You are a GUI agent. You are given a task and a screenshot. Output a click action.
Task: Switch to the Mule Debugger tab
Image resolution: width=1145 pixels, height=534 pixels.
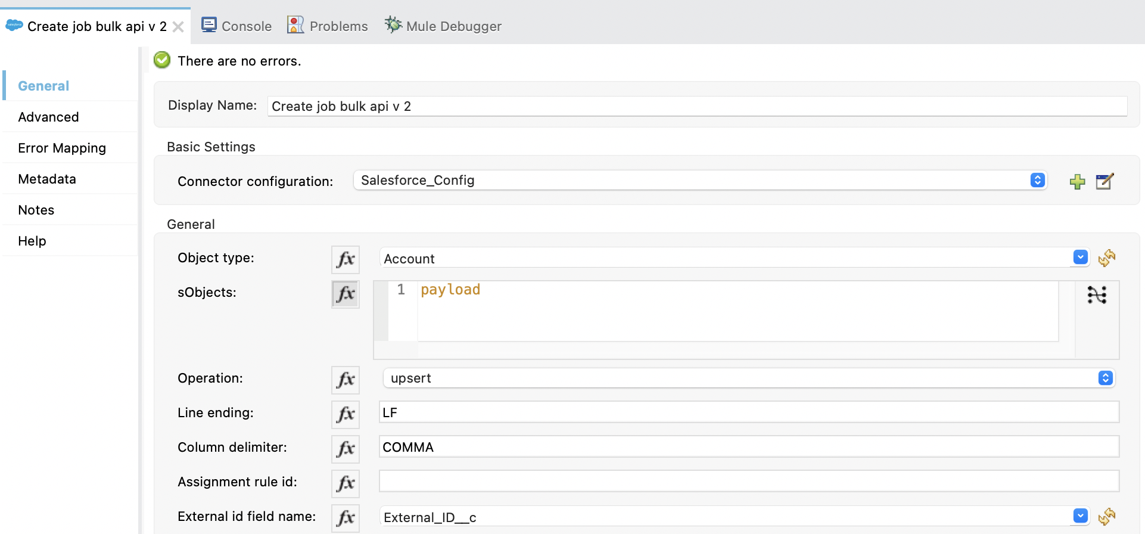(x=443, y=26)
